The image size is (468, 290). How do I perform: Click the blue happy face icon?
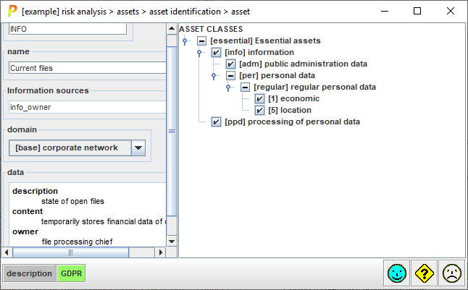[396, 273]
